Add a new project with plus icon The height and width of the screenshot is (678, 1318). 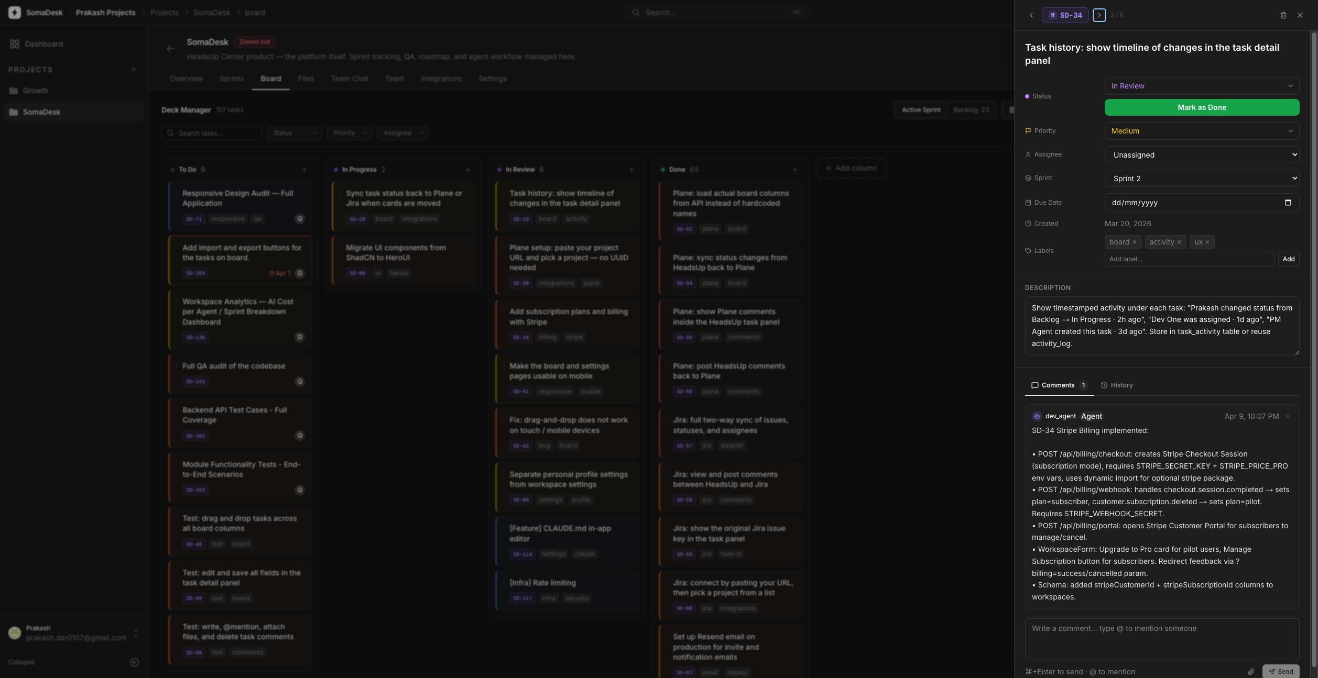pos(134,69)
